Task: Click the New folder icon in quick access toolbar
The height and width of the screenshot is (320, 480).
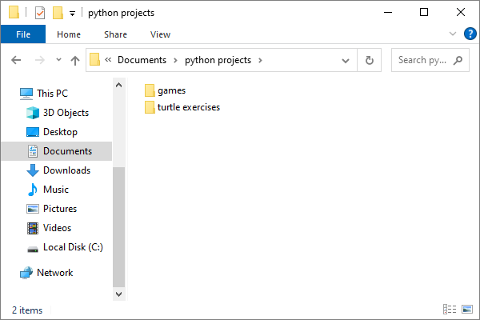Action: coord(58,13)
